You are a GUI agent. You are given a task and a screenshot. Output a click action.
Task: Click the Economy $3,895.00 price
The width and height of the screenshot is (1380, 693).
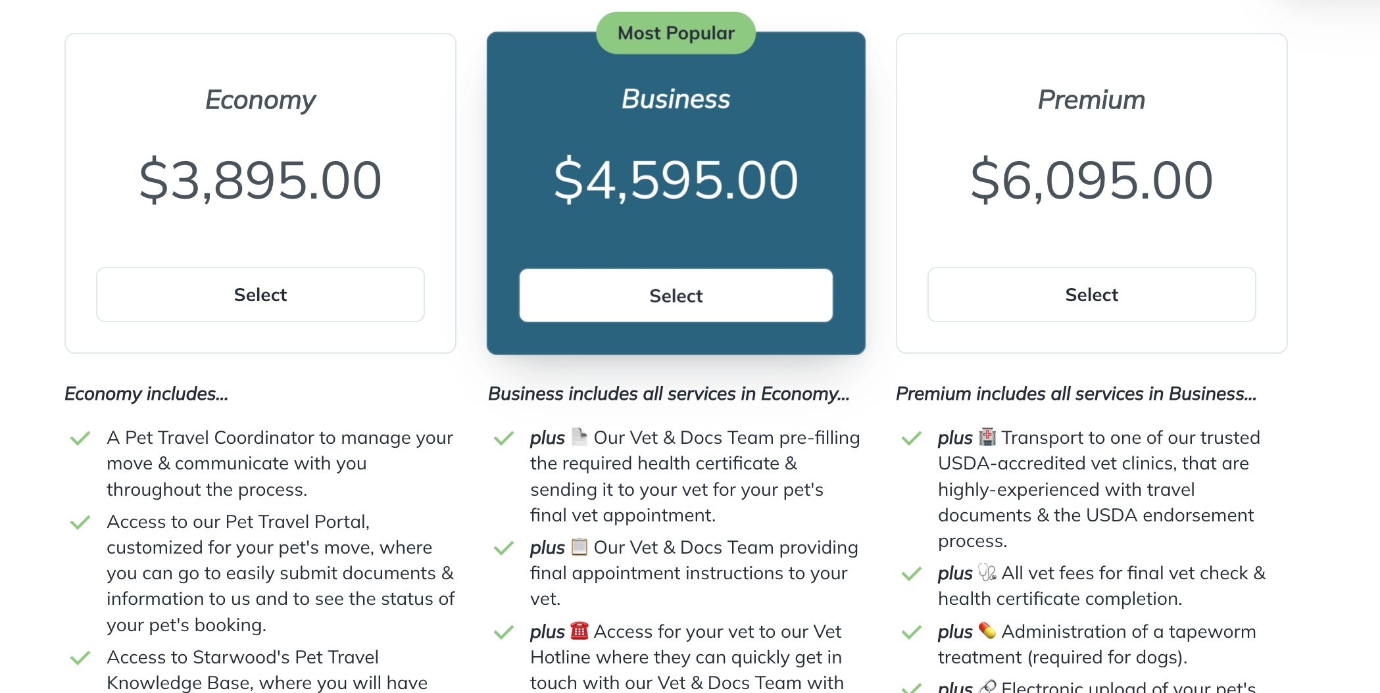point(260,180)
